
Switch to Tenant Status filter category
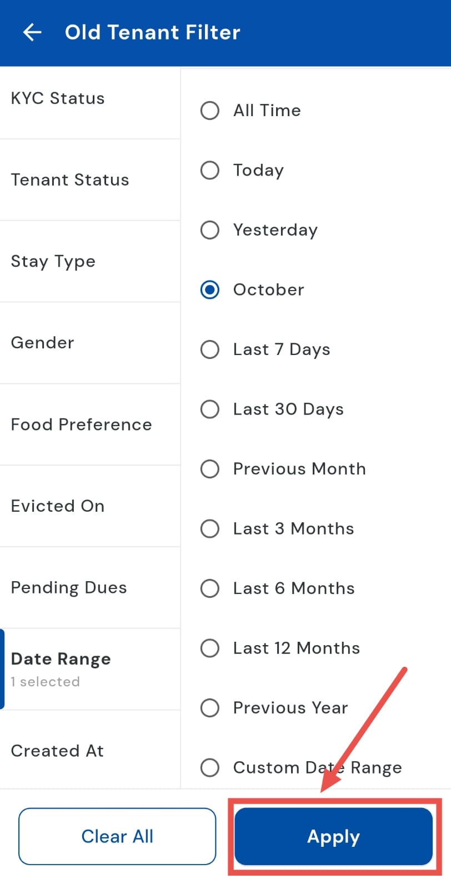click(70, 180)
